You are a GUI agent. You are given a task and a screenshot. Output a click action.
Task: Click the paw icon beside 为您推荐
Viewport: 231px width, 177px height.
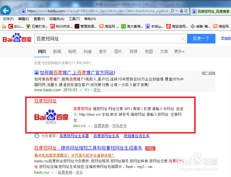coord(37,136)
